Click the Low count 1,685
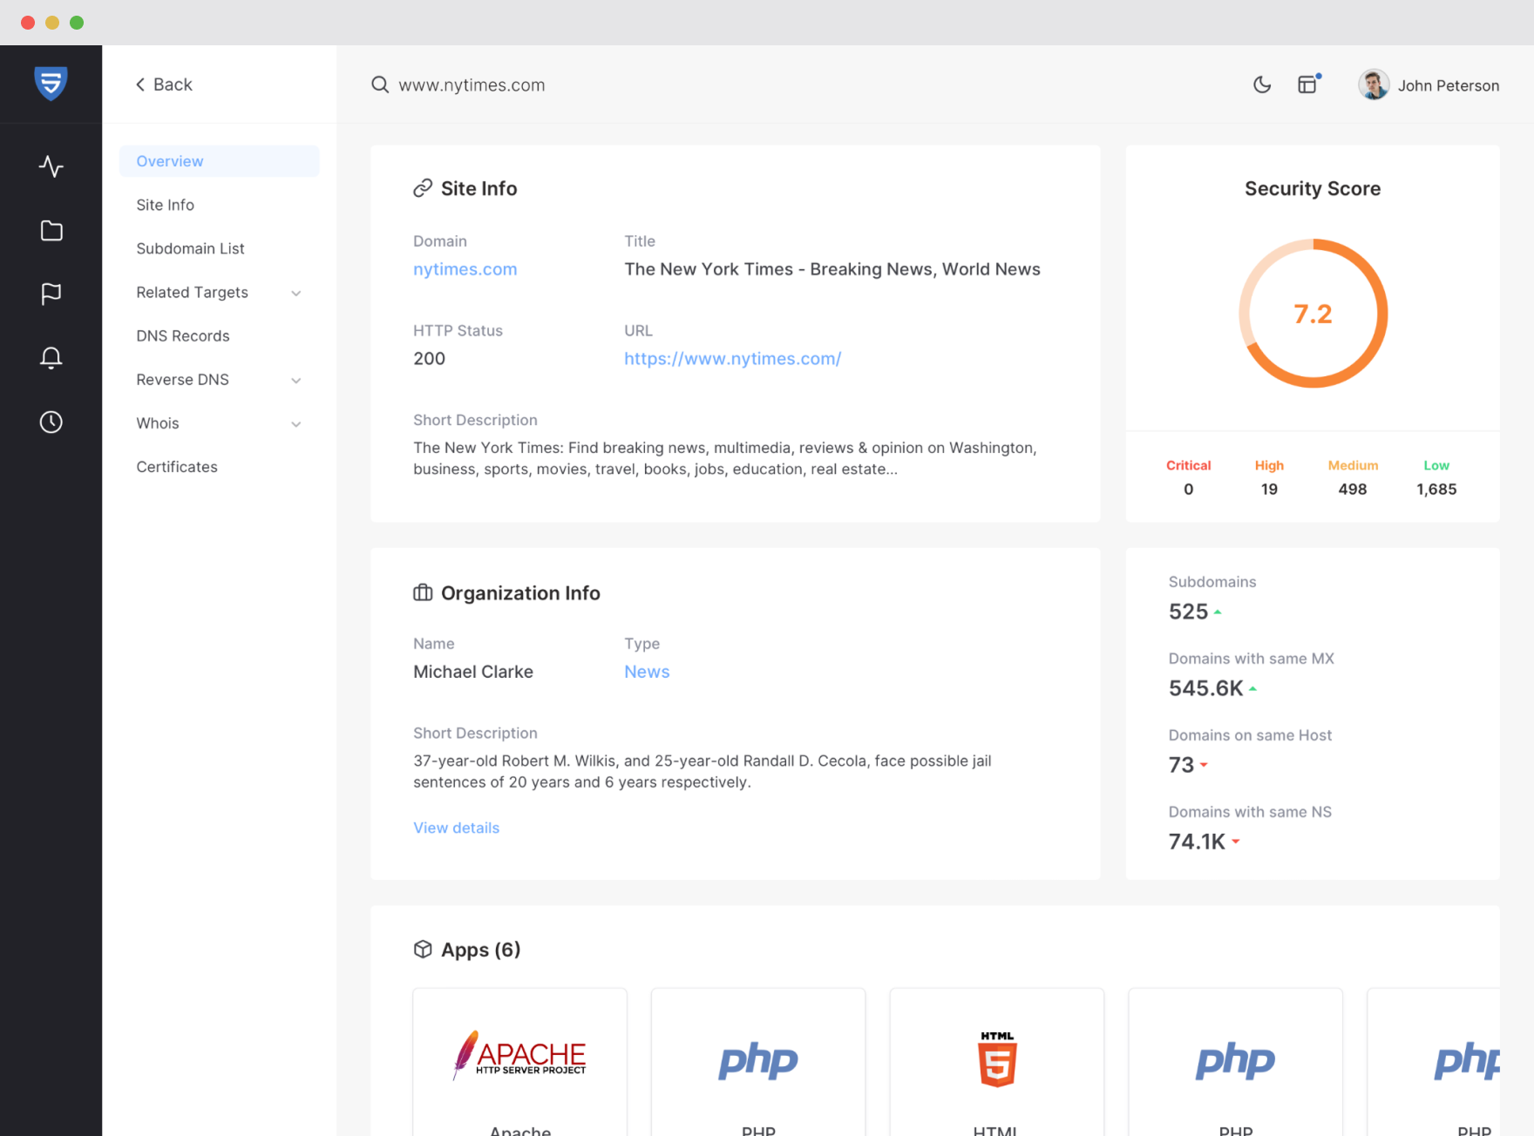The height and width of the screenshot is (1136, 1534). pos(1436,490)
